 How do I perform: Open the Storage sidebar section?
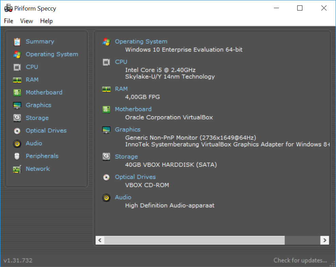click(x=37, y=118)
